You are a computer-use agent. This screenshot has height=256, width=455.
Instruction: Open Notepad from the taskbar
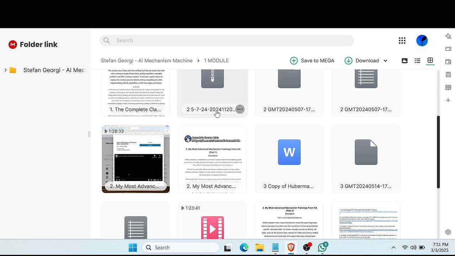pos(275,247)
